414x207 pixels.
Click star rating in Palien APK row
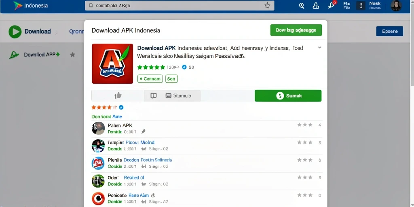[305, 125]
